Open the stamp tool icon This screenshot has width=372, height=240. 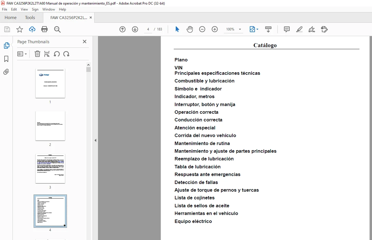[x=324, y=29]
